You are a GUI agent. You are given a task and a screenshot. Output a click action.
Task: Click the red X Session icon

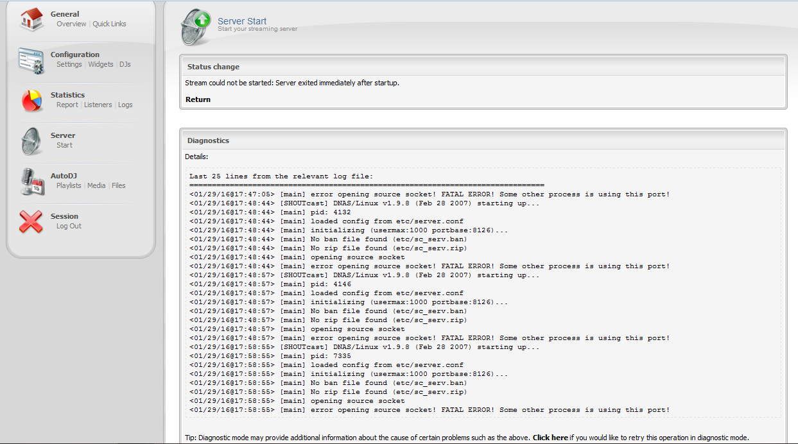(31, 221)
